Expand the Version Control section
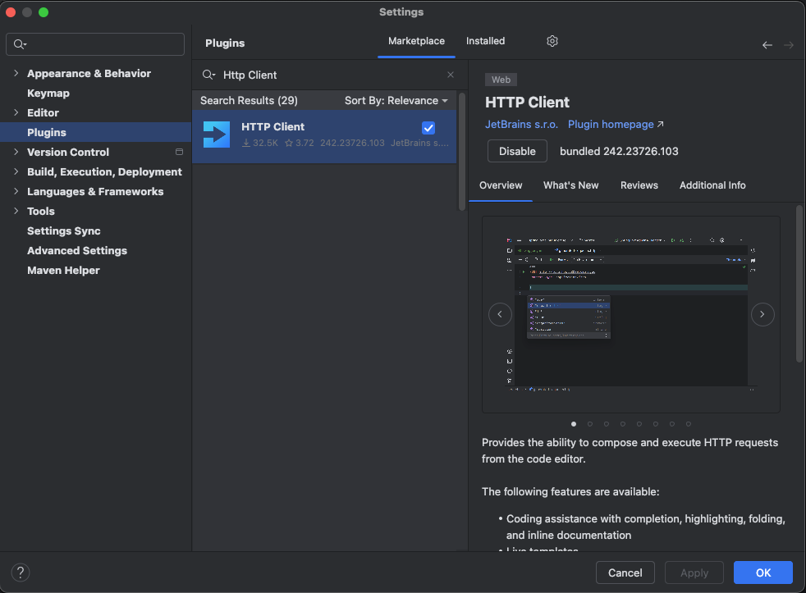The height and width of the screenshot is (593, 806). click(x=16, y=152)
